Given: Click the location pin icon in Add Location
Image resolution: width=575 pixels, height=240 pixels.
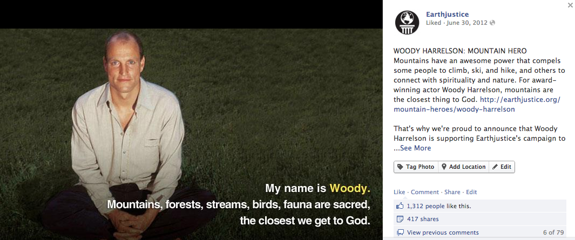Looking at the screenshot, I should (444, 167).
